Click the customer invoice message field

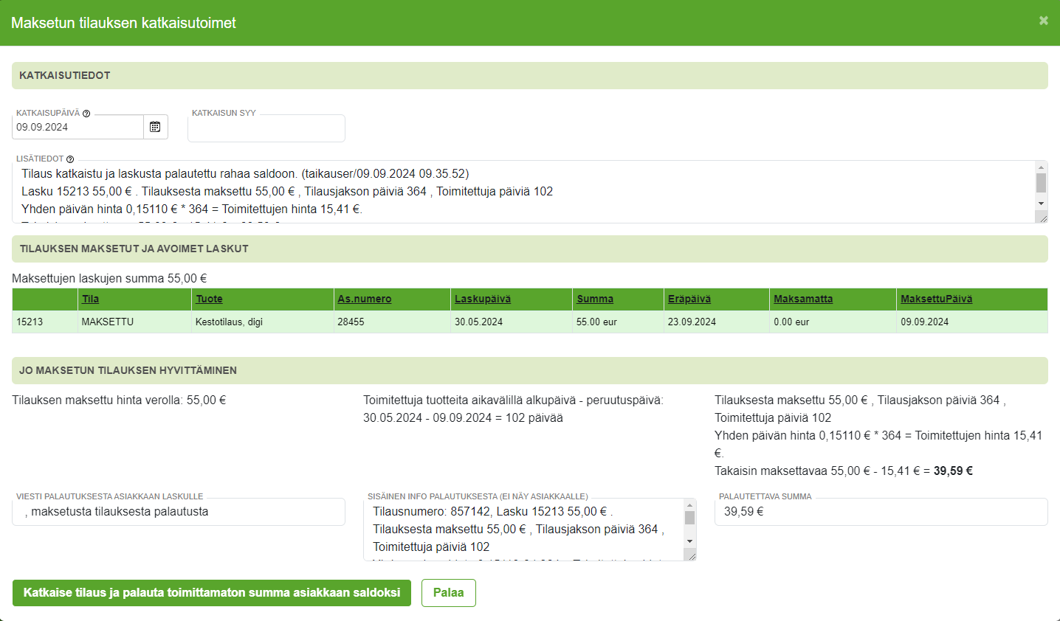[179, 512]
